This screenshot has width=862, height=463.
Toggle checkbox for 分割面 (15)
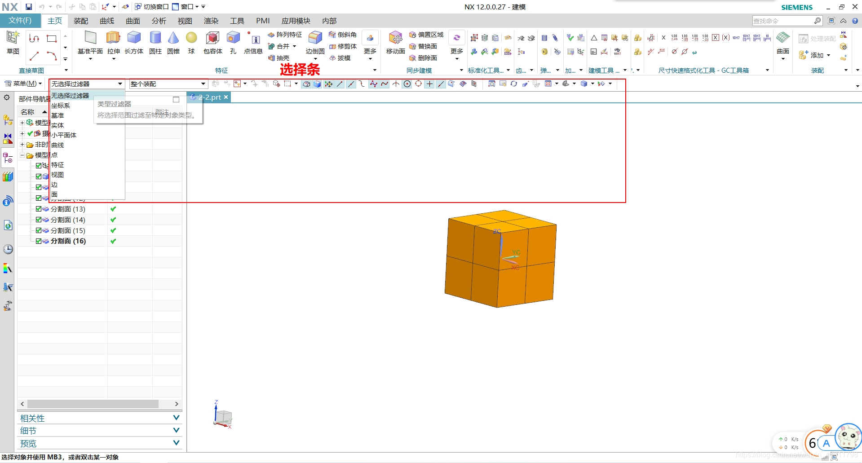coord(39,230)
